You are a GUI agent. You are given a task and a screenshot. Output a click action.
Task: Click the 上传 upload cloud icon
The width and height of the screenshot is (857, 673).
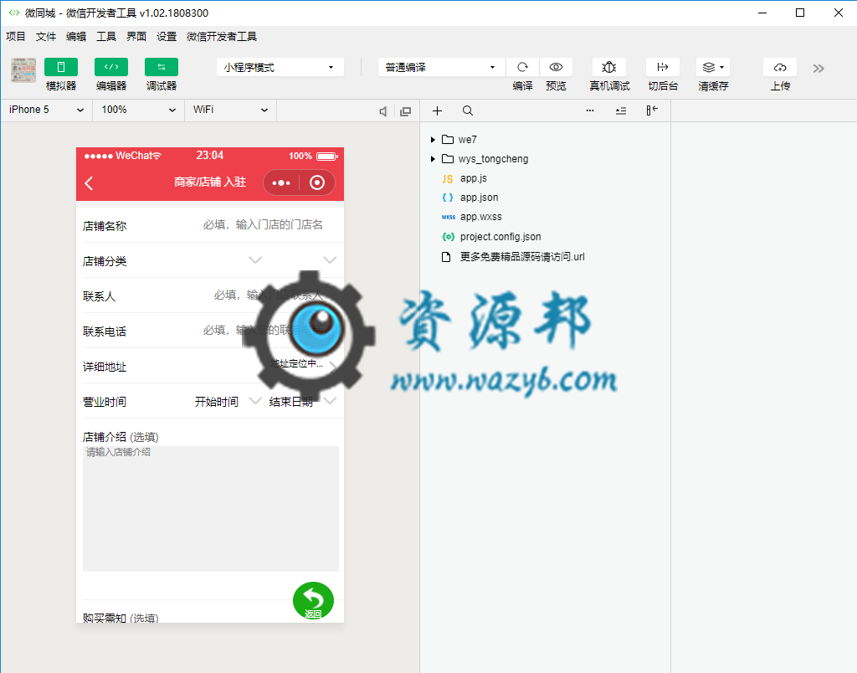tap(780, 67)
